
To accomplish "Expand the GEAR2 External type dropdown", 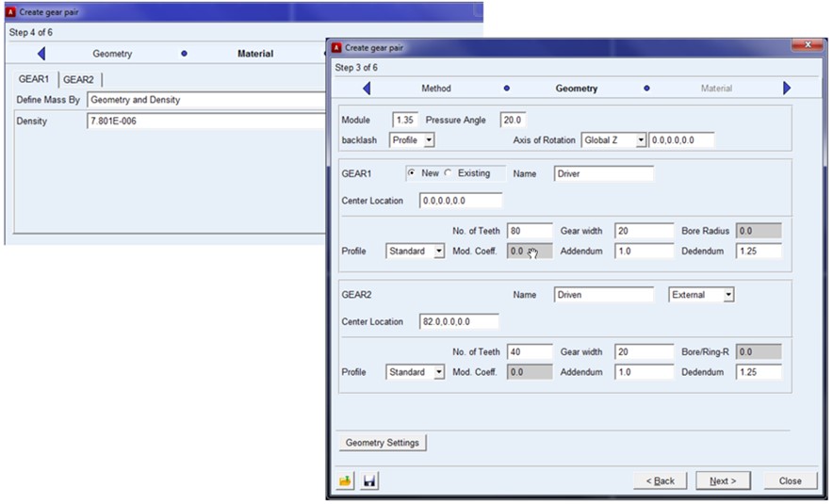I will (727, 295).
